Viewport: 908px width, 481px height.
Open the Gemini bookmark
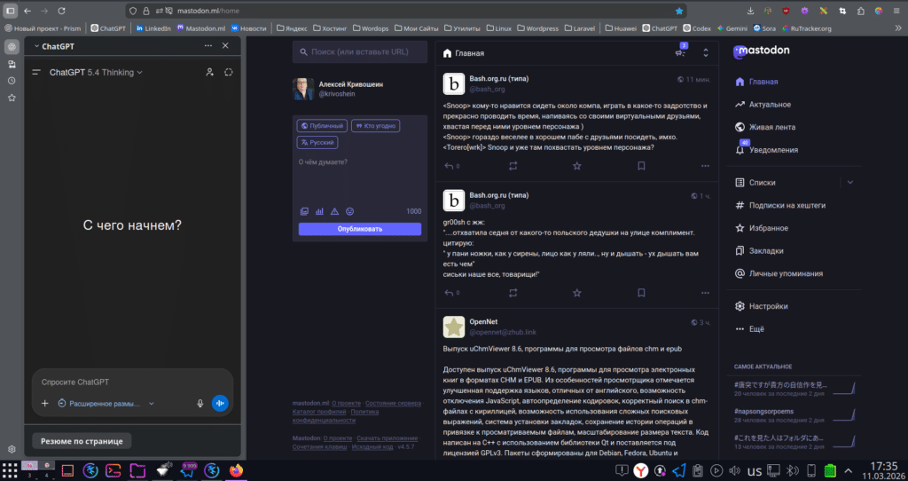pos(732,28)
